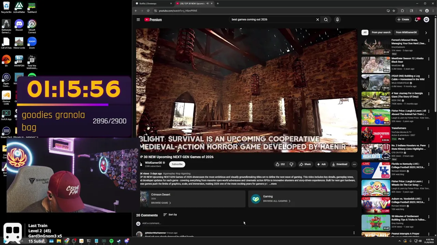Open a new Chrome tab

pyautogui.click(x=218, y=3)
